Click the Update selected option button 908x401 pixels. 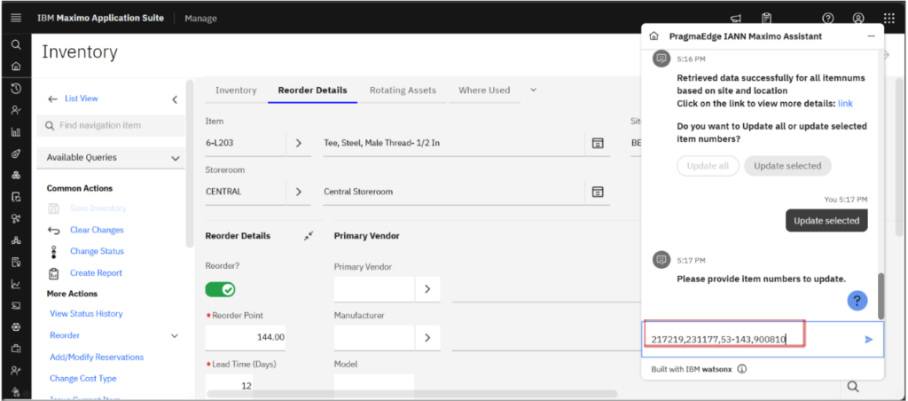(x=787, y=166)
